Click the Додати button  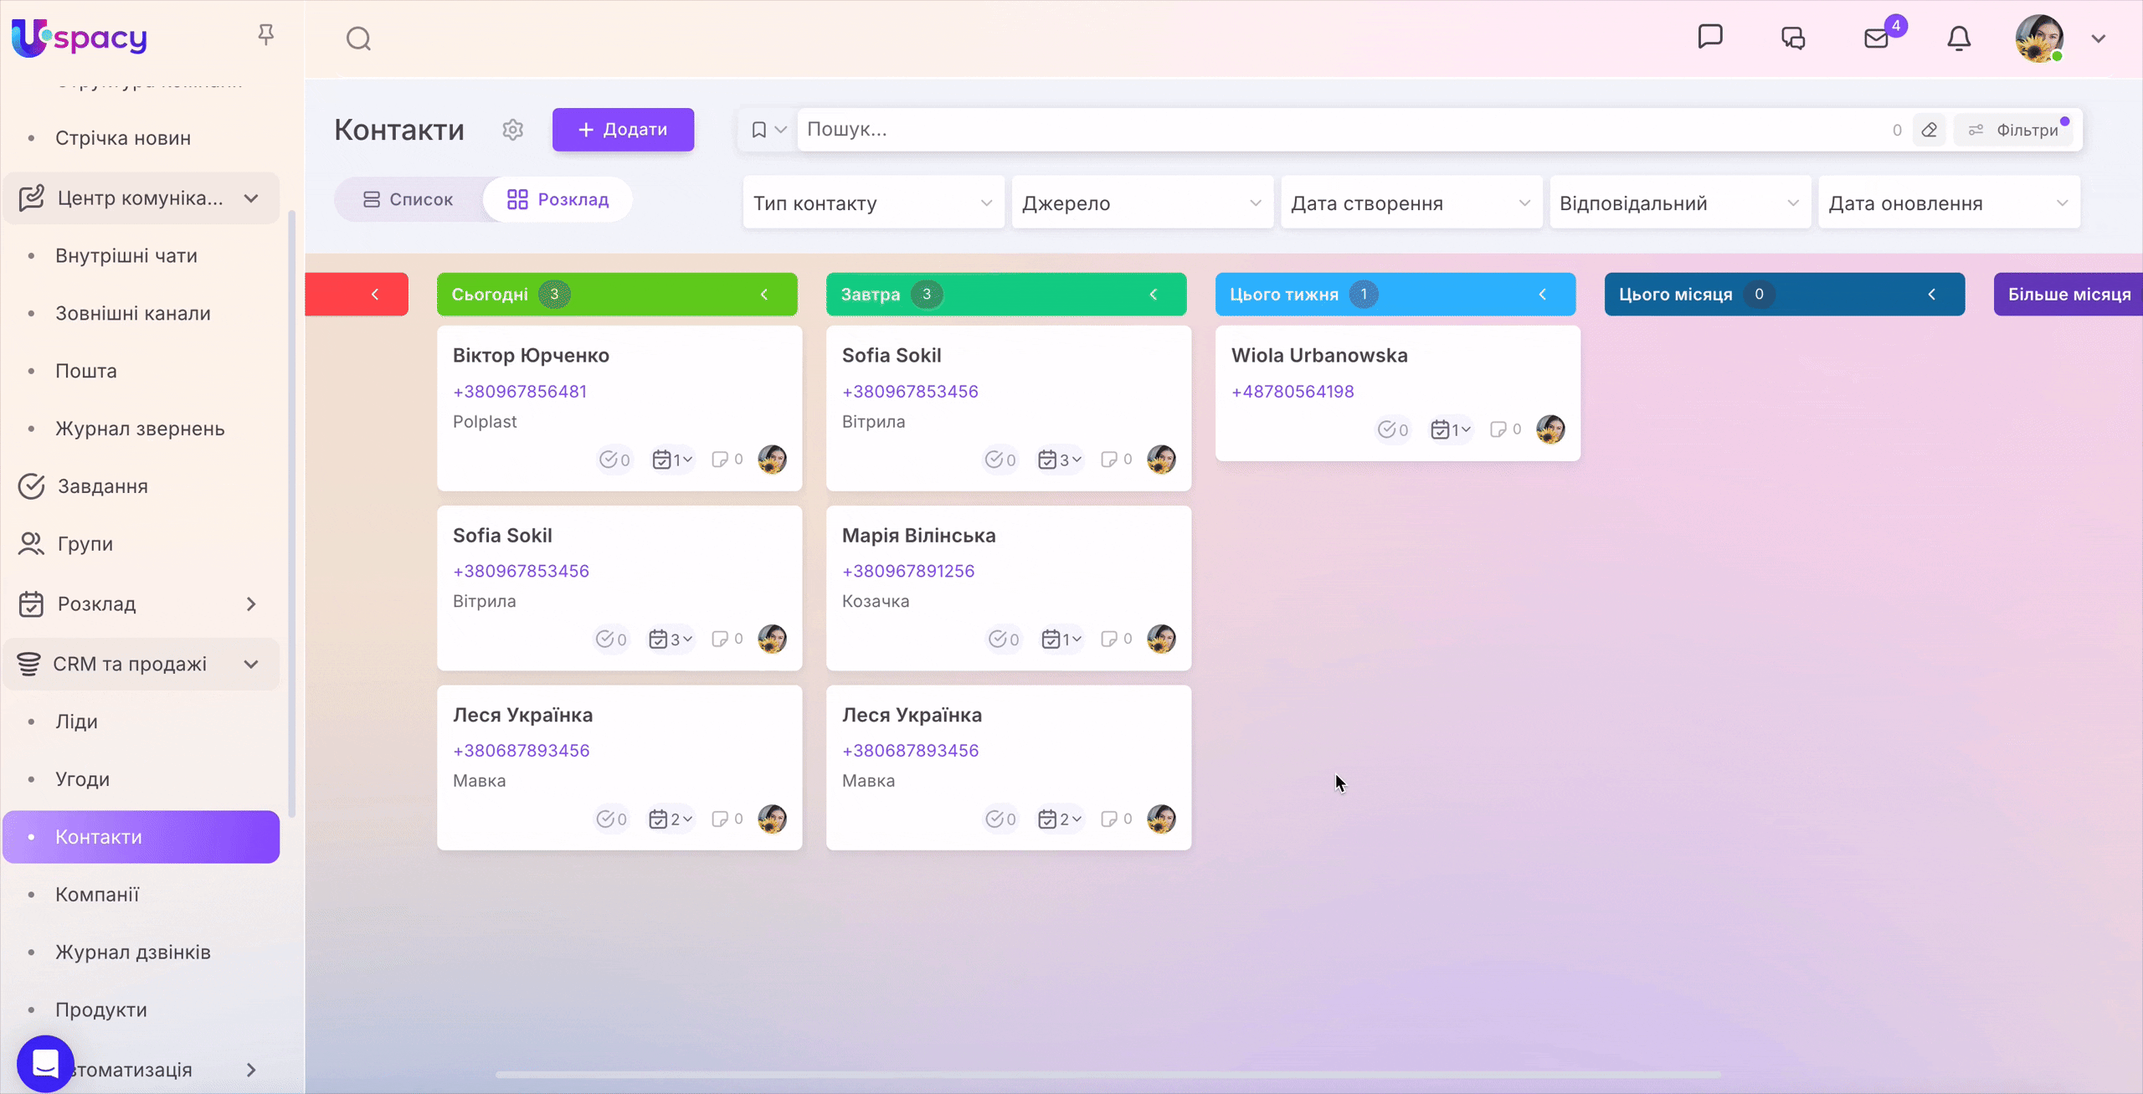623,130
